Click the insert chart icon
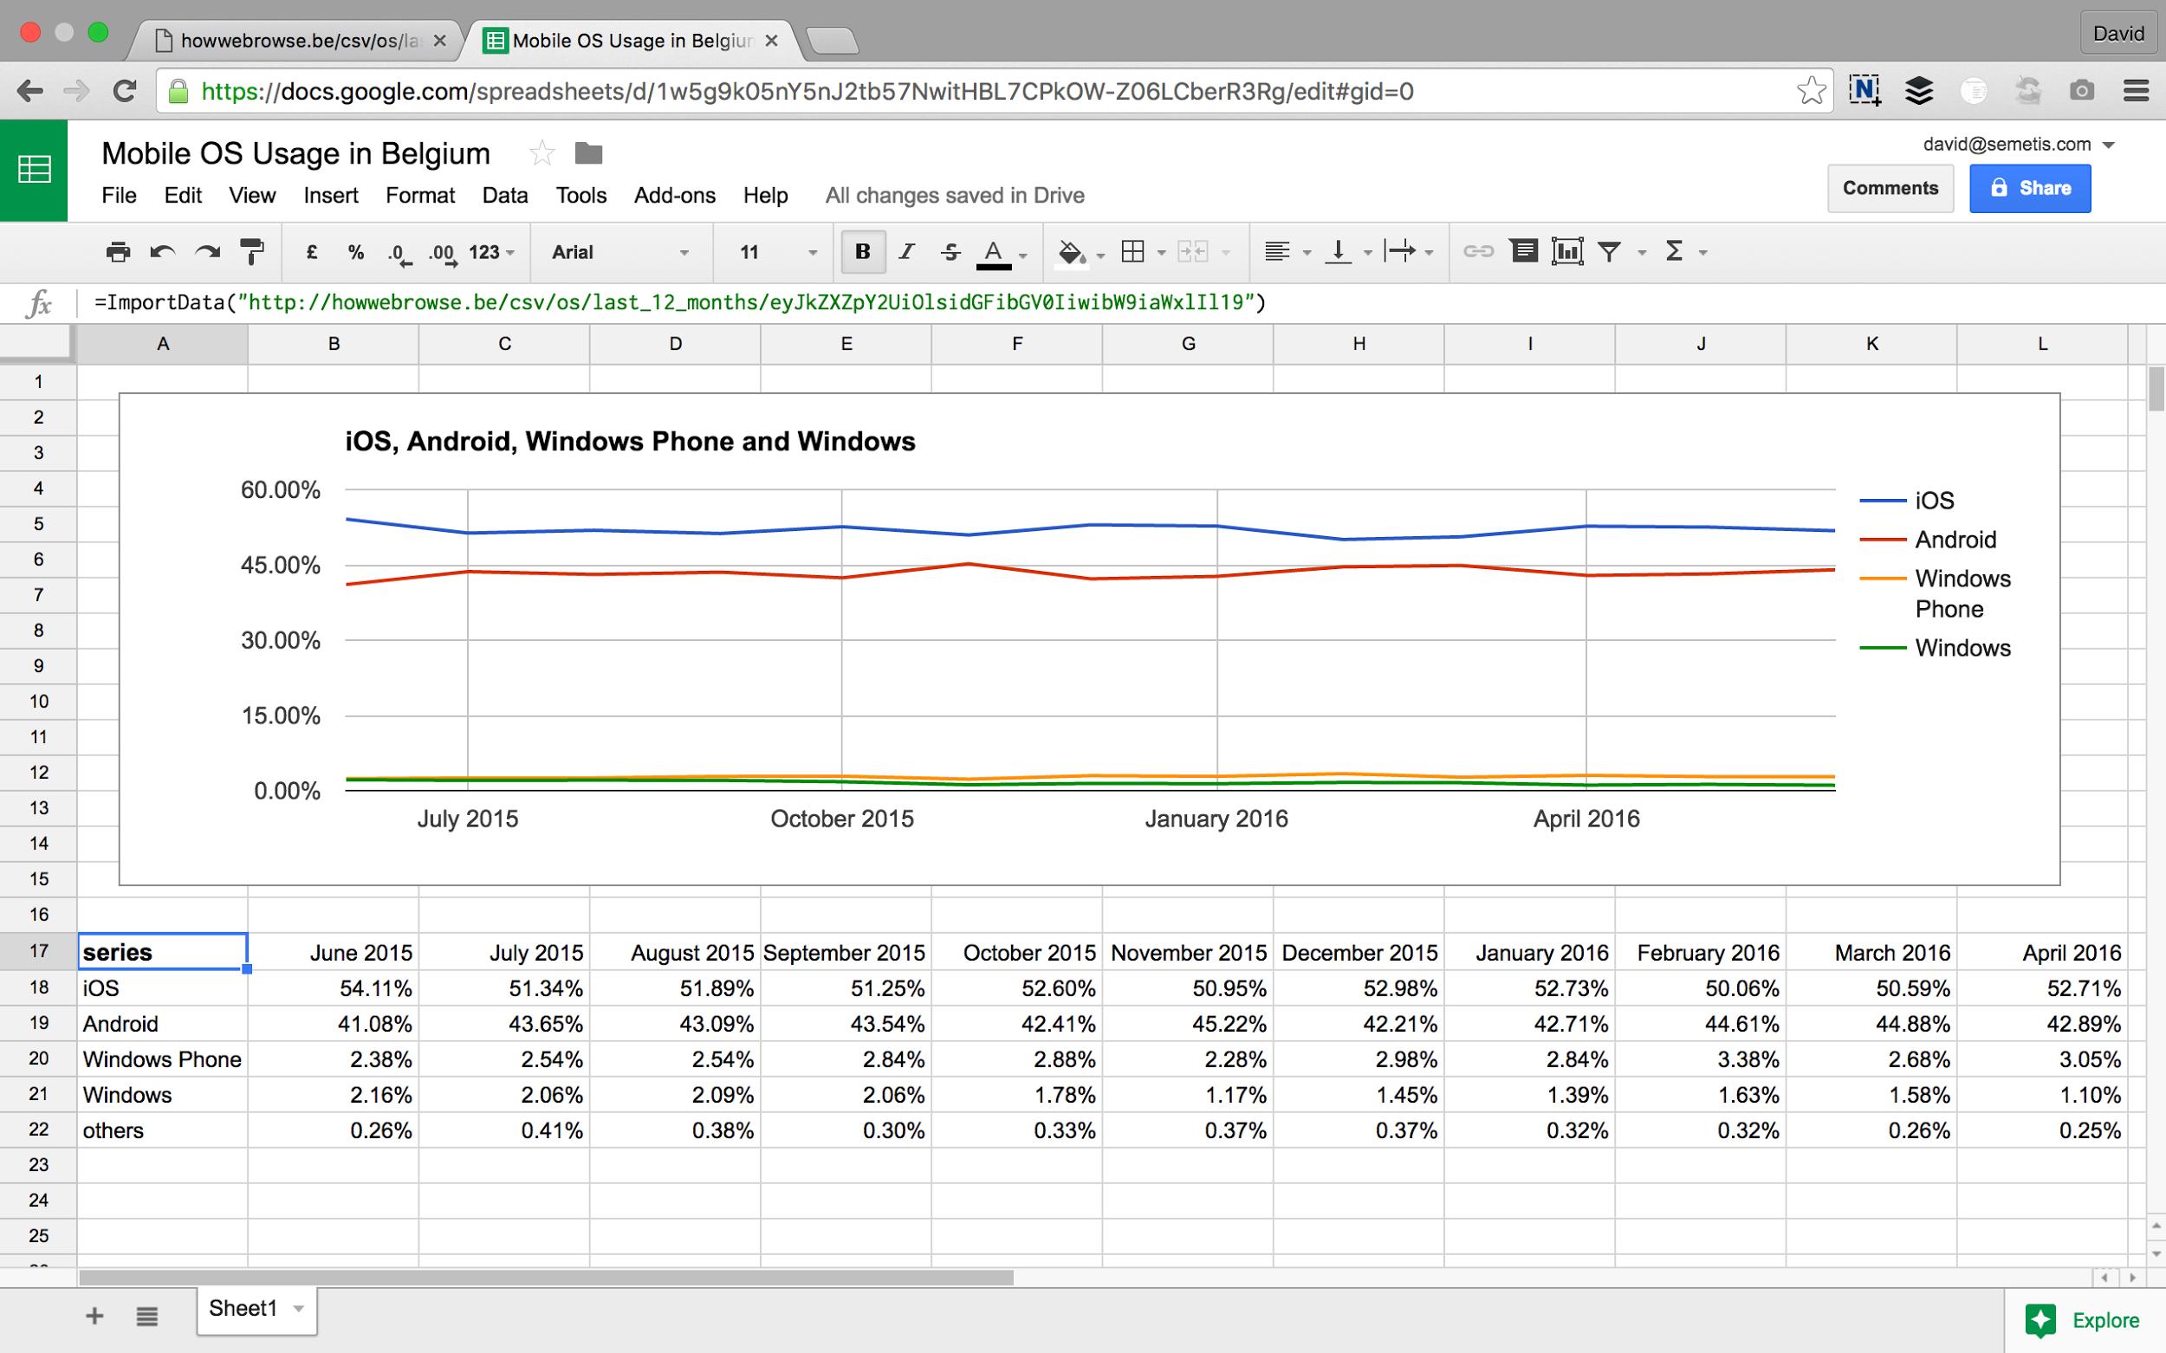This screenshot has width=2166, height=1353. tap(1566, 252)
